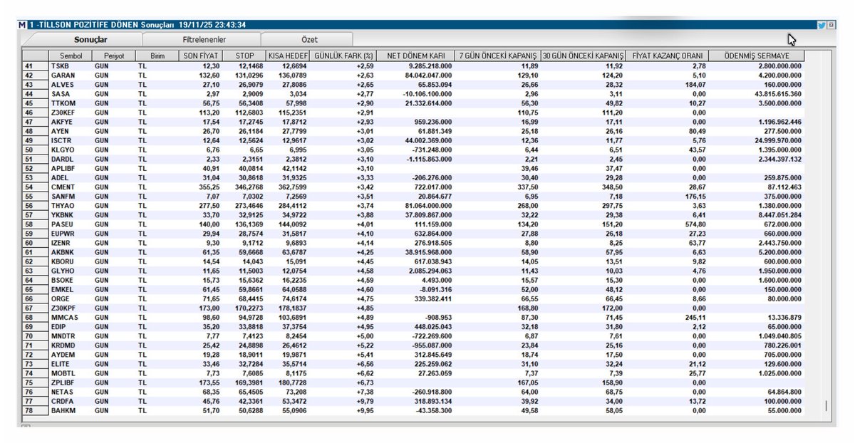855x443 pixels.
Task: Select the AKFYE symbol cell
Action: click(70, 122)
